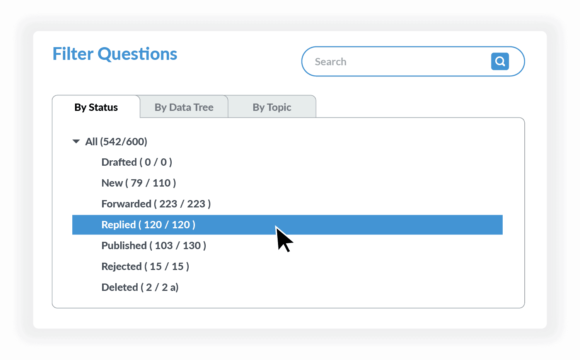Click the white card area beneath the list panel

[x=290, y=318]
